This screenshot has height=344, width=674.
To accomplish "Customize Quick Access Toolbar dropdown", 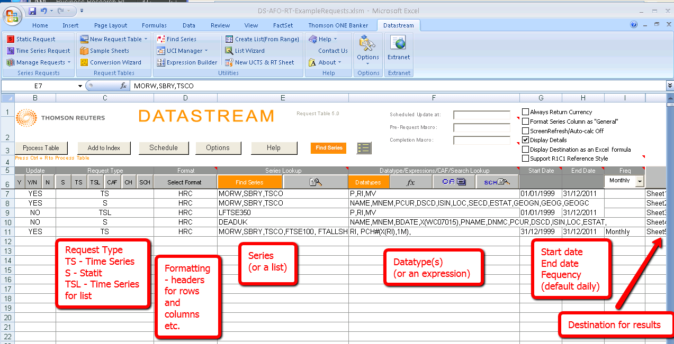I will point(82,11).
